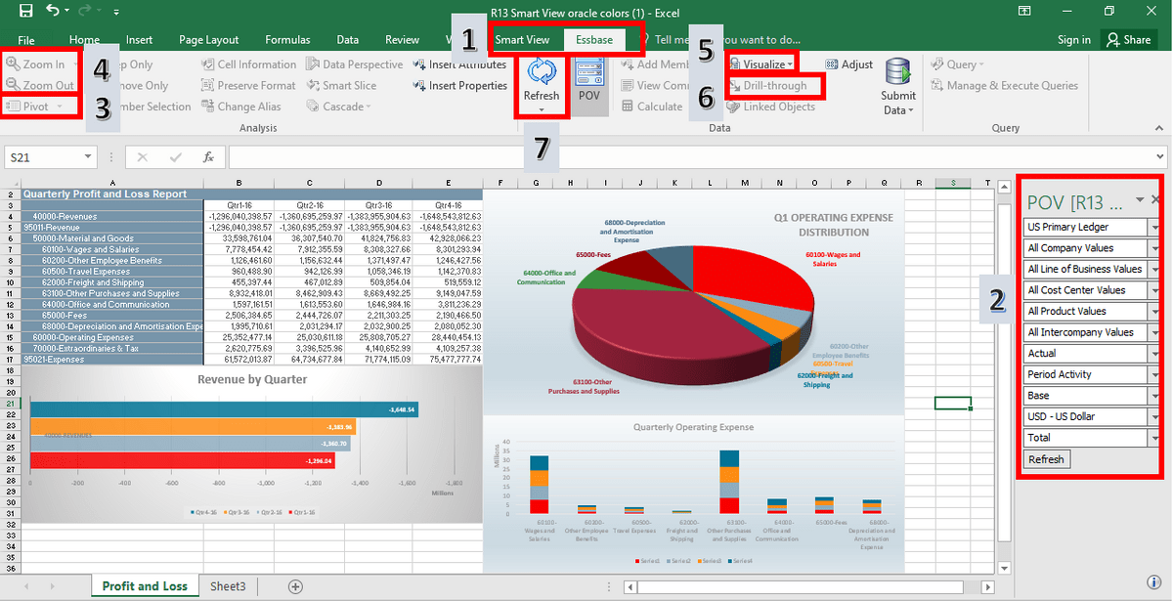Open the Page Layout tab
The width and height of the screenshot is (1173, 601).
pyautogui.click(x=209, y=40)
